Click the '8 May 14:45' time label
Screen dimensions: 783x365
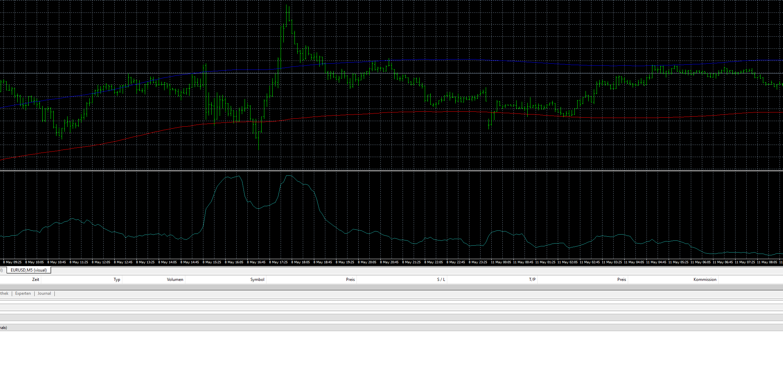(x=190, y=262)
